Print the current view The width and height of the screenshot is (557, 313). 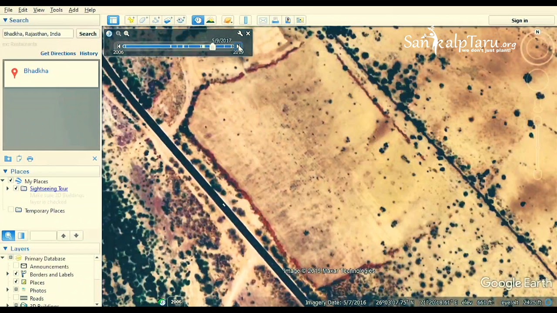point(275,20)
